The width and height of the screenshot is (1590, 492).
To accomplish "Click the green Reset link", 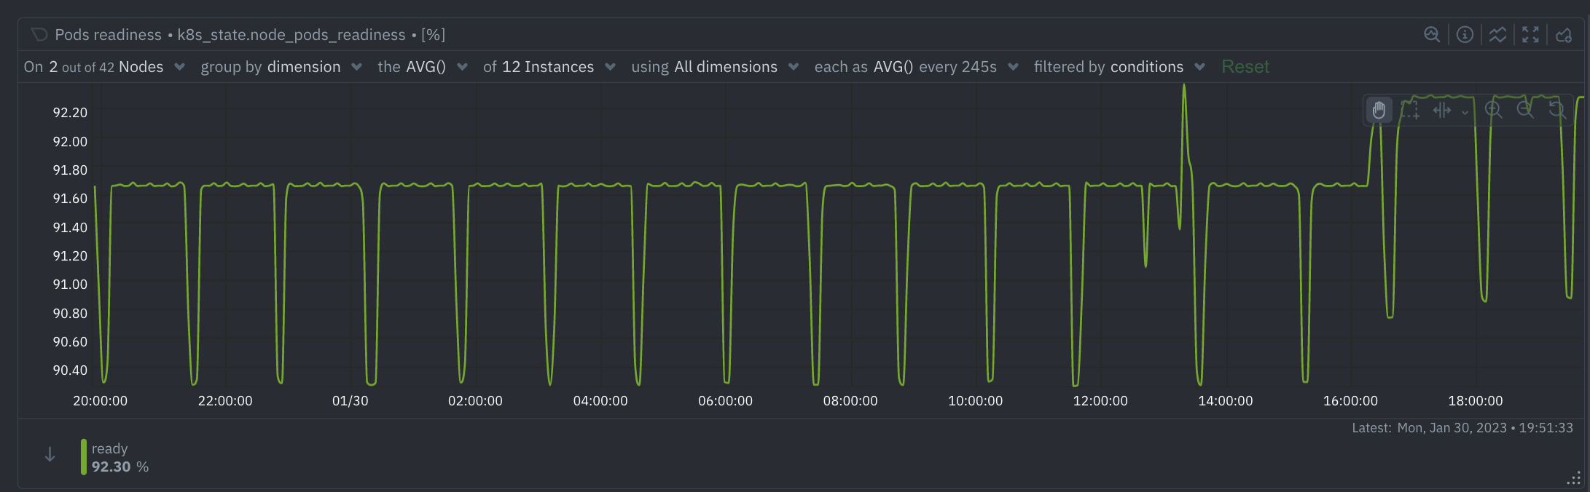I will pos(1245,67).
